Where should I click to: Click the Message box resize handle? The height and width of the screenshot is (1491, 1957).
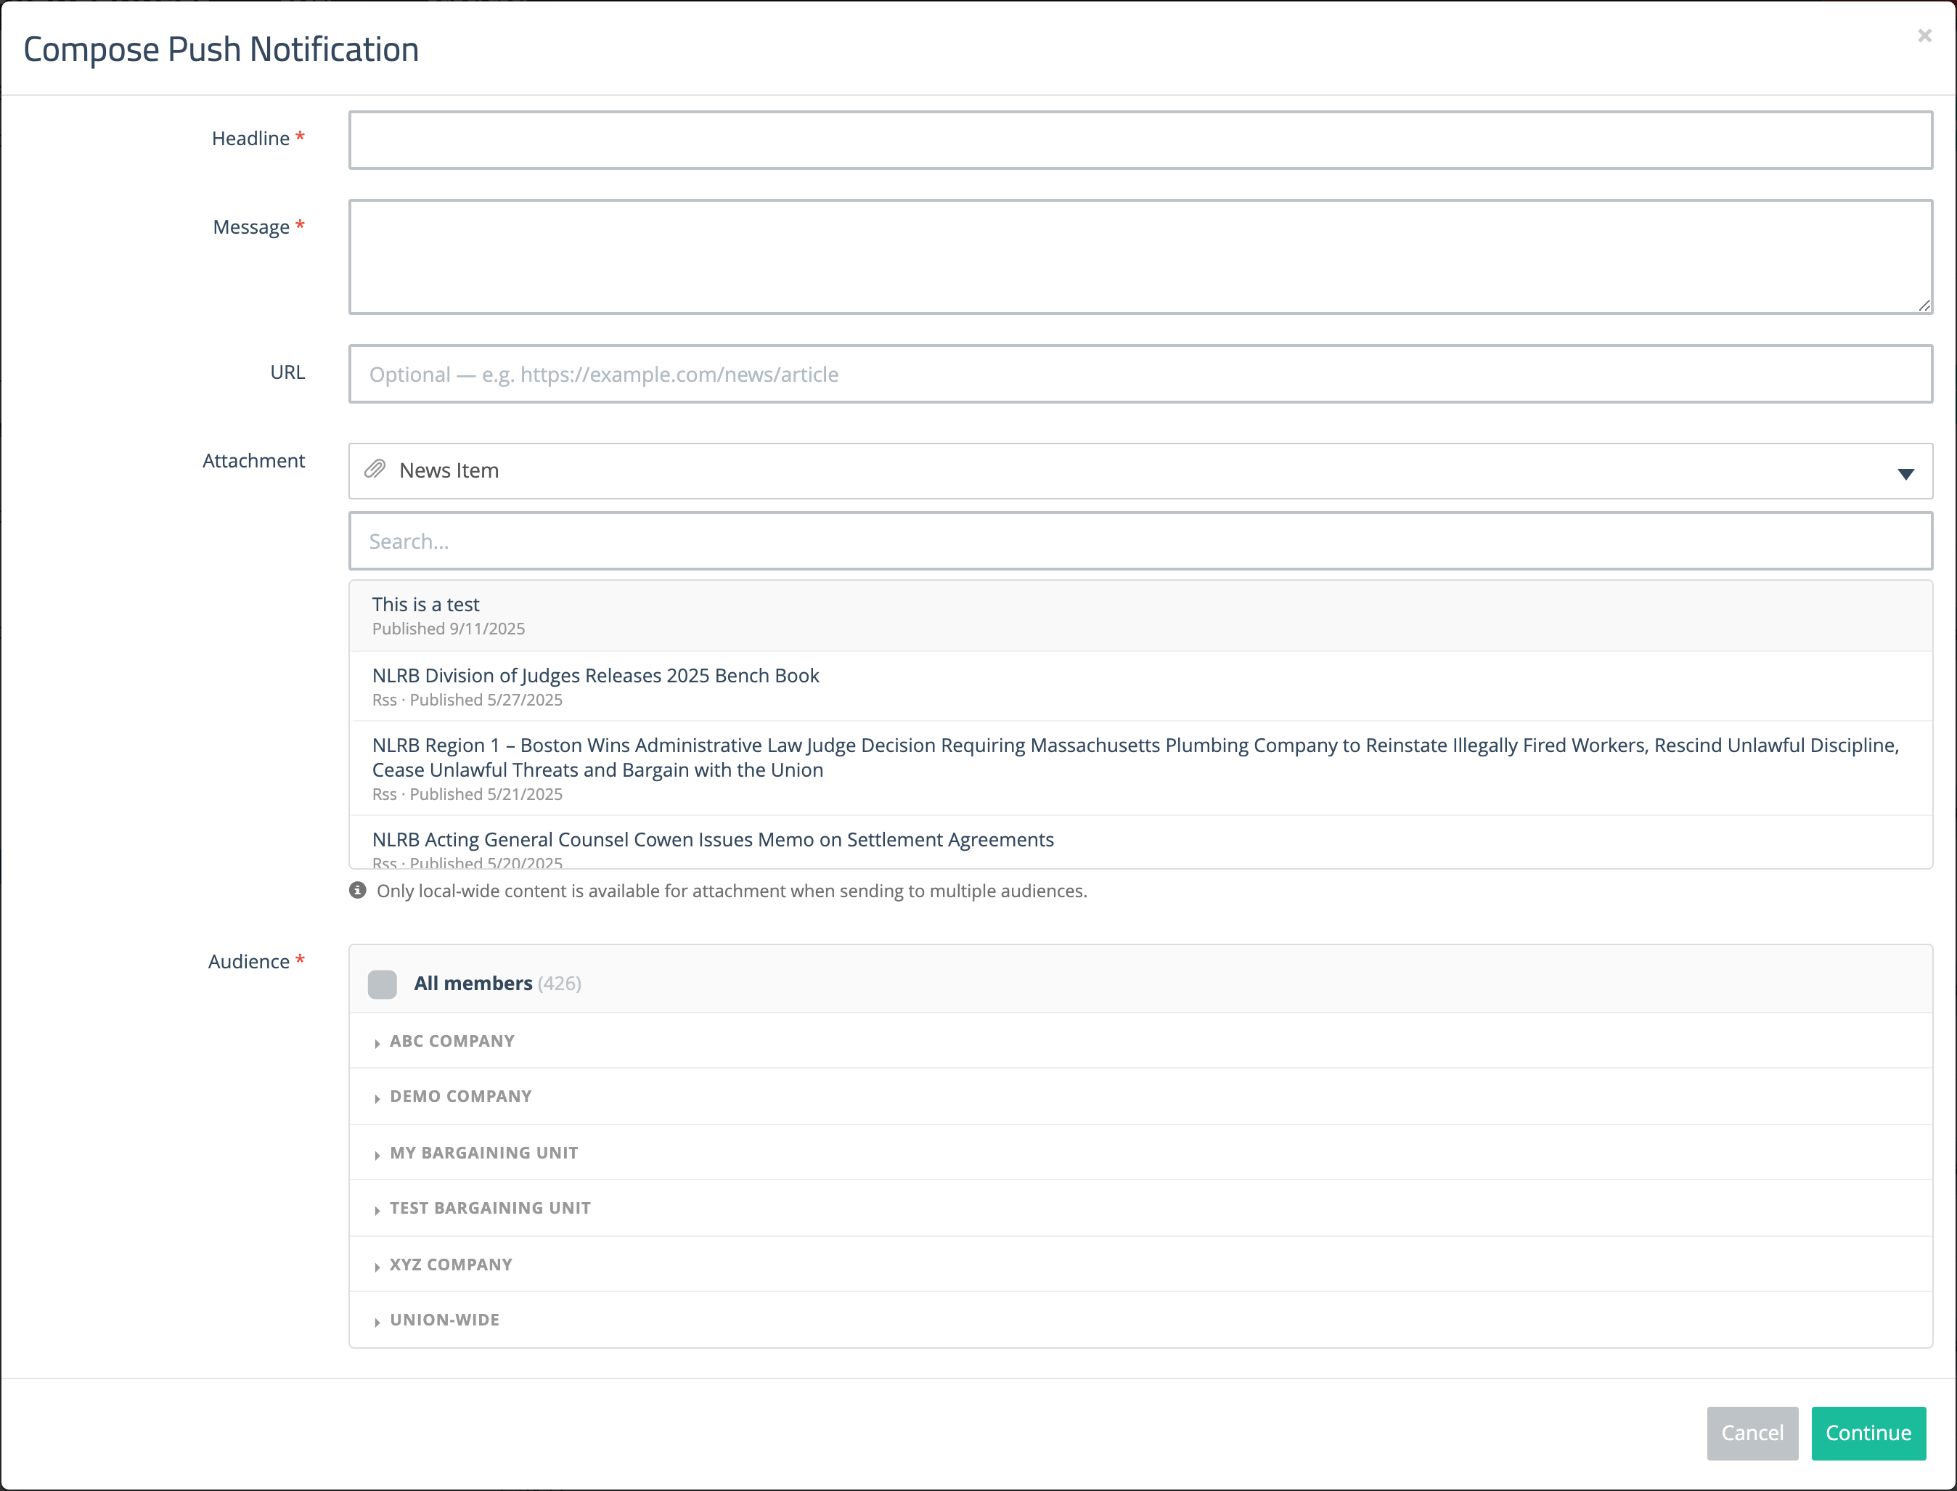click(1924, 306)
